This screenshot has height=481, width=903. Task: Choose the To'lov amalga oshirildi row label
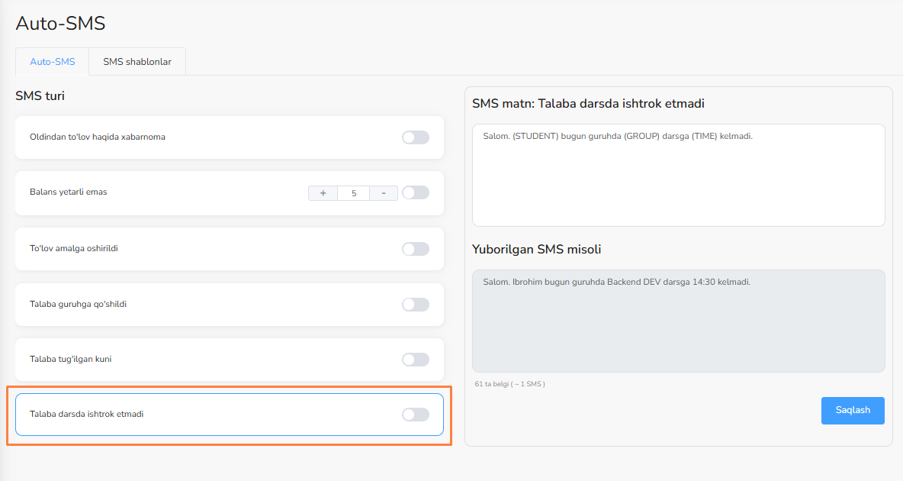pos(74,249)
